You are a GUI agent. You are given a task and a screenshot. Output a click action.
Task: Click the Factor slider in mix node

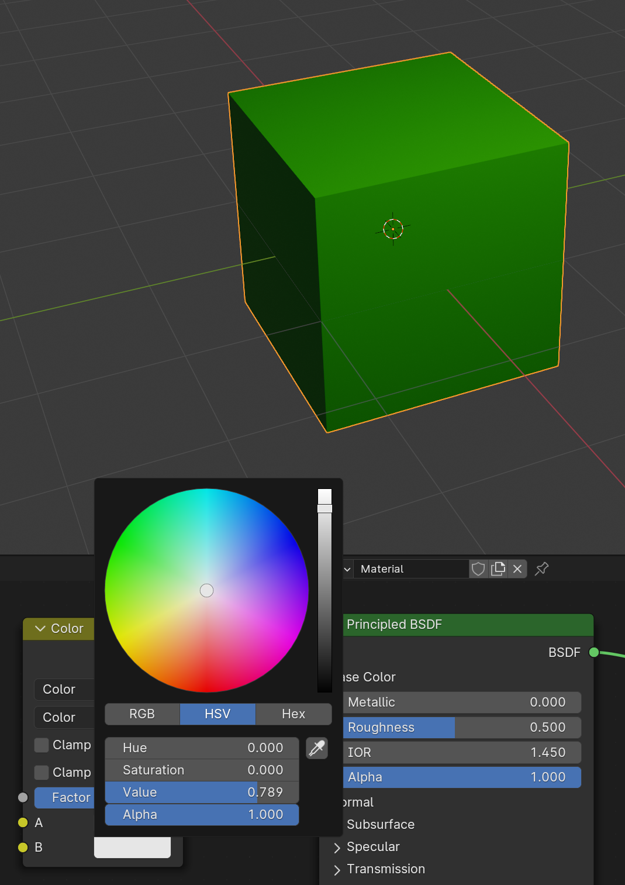(x=64, y=798)
